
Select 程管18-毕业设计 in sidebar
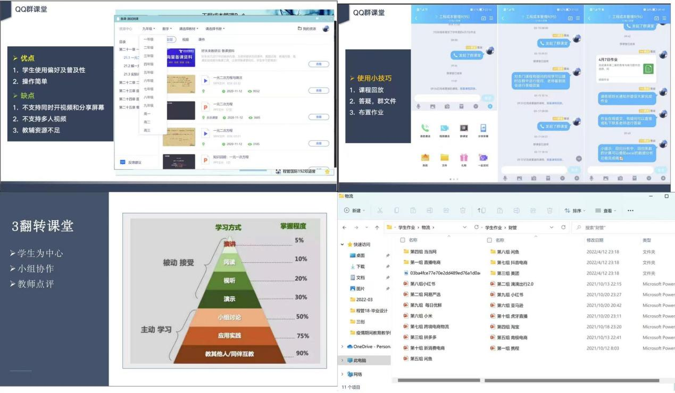(x=368, y=311)
